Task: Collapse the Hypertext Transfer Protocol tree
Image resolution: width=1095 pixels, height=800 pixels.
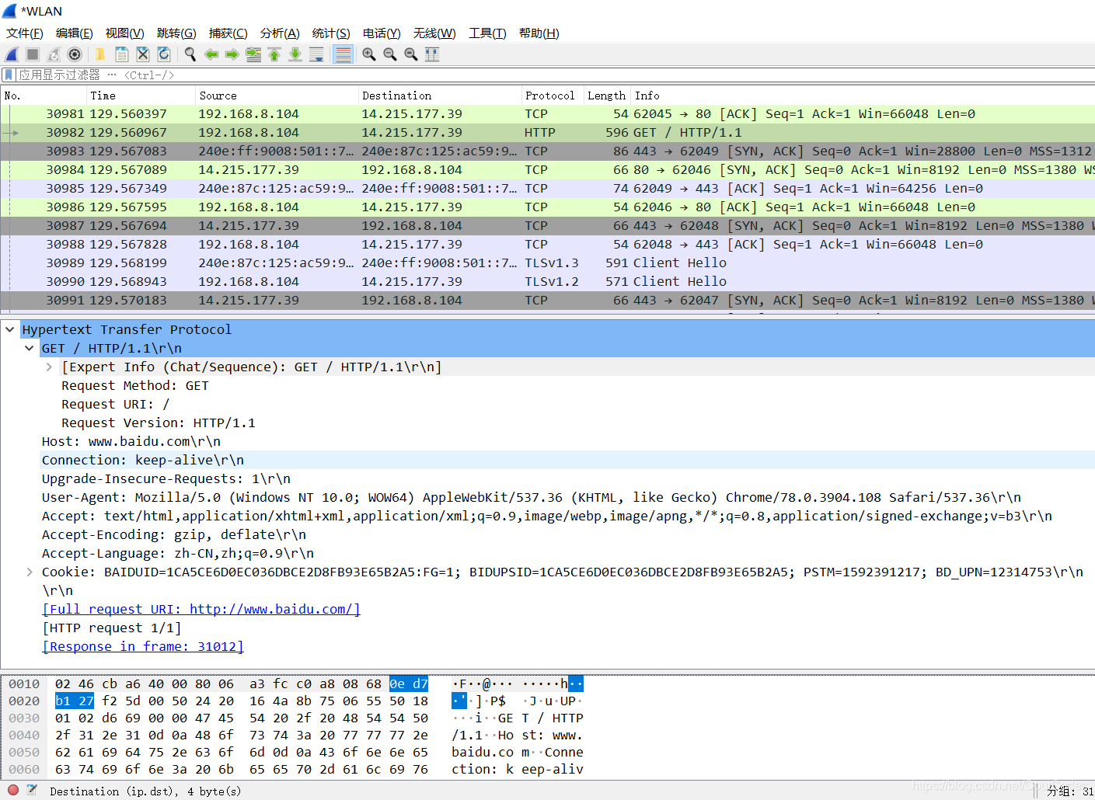Action: pos(10,329)
